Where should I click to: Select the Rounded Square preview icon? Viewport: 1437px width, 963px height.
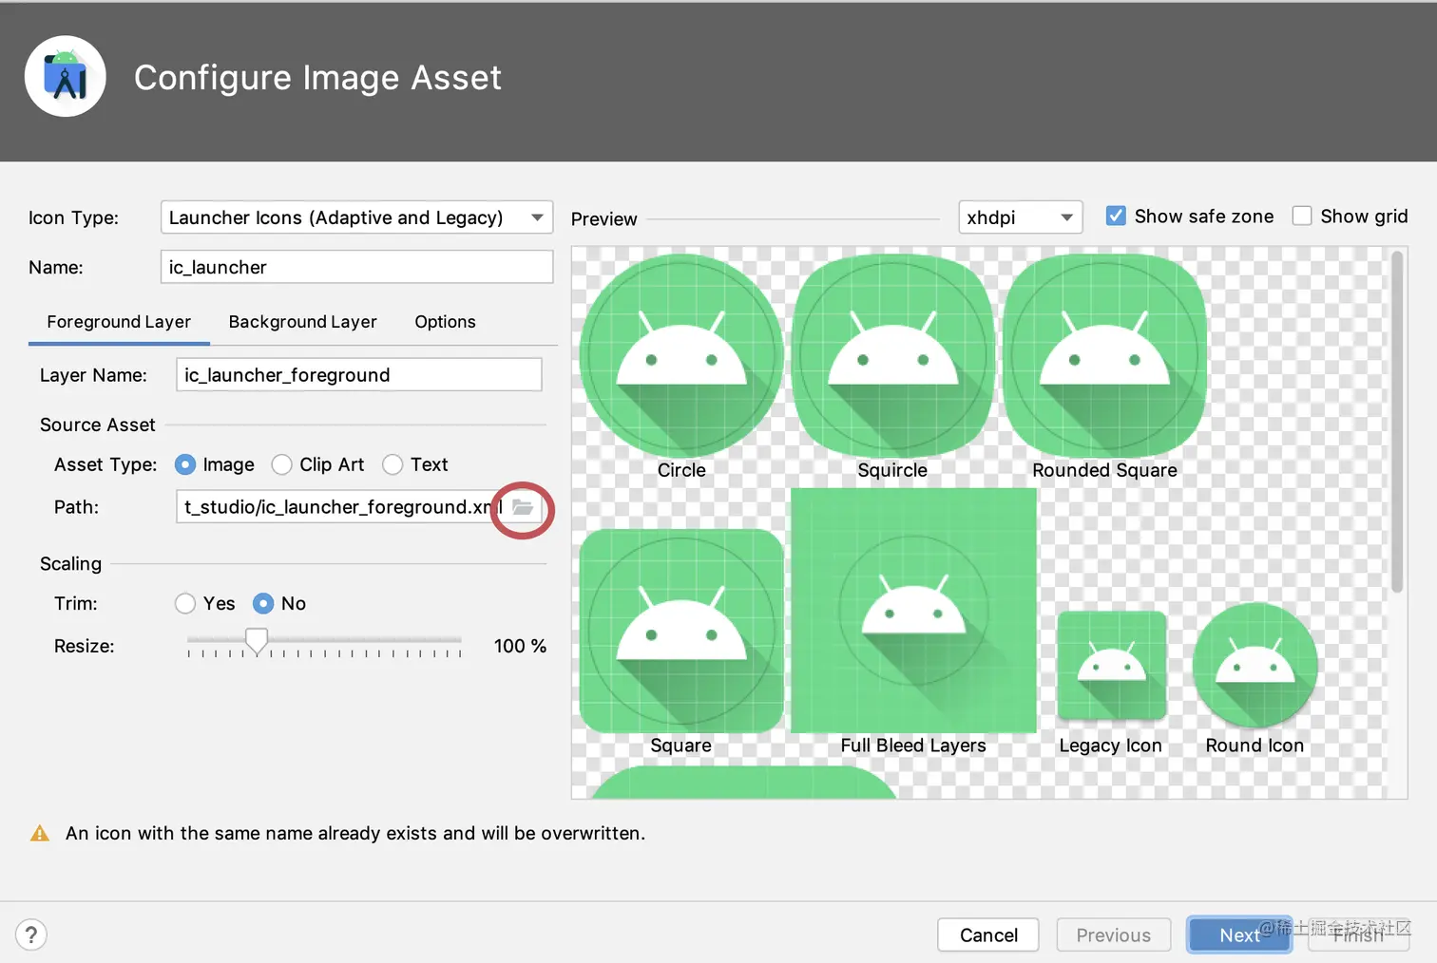(1104, 356)
